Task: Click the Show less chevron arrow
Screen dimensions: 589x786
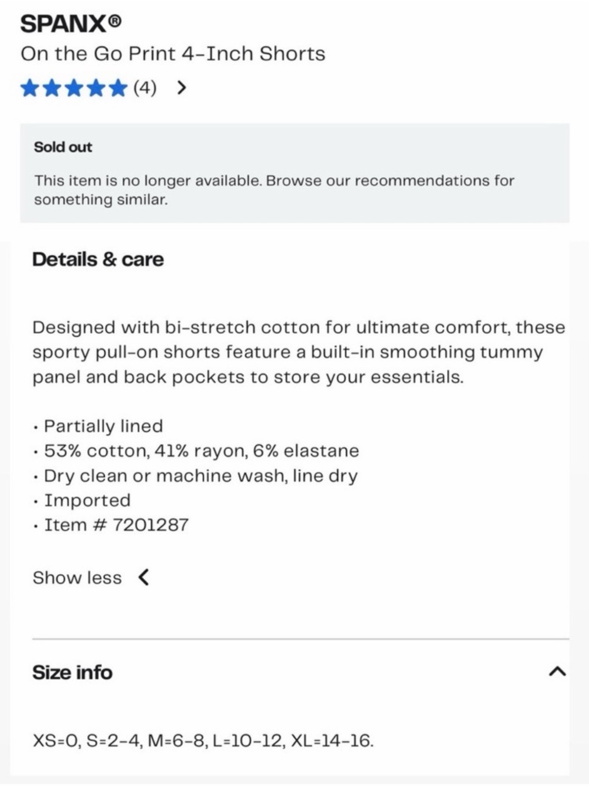Action: point(144,577)
